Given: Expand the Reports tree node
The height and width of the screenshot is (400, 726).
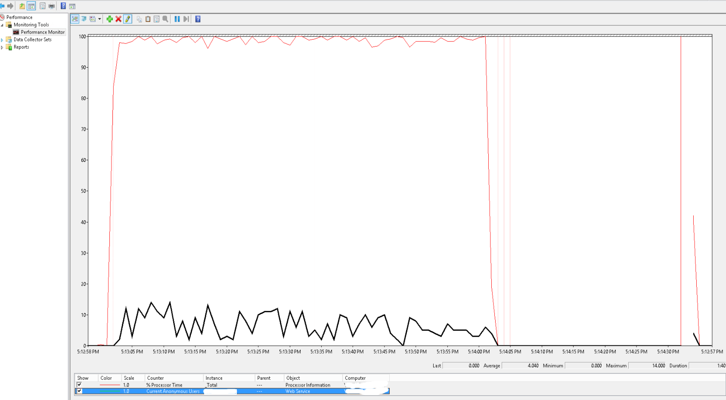Looking at the screenshot, I should tap(2, 47).
